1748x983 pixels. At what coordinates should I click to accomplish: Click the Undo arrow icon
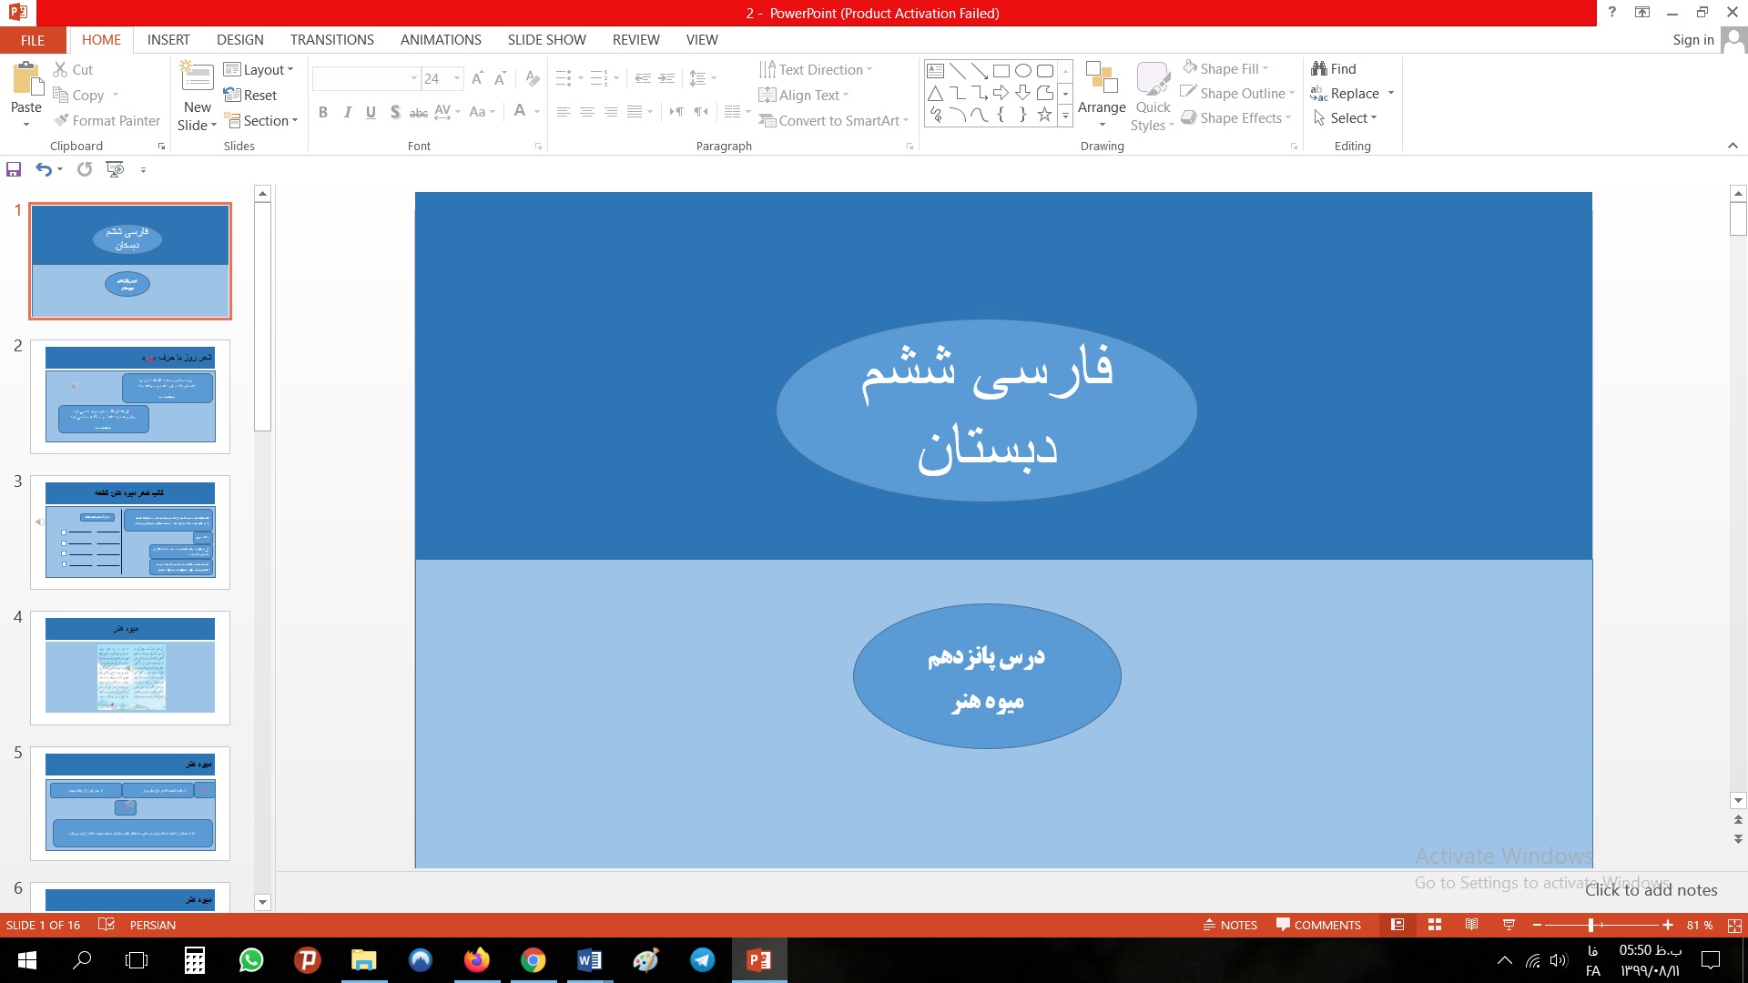pos(43,169)
